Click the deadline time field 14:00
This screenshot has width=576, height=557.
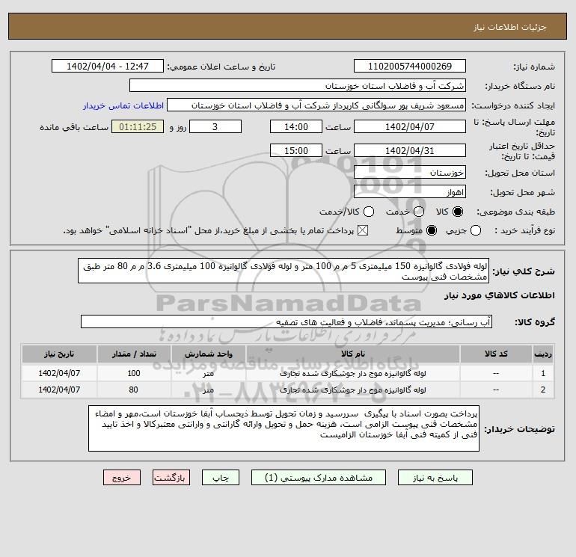click(296, 126)
